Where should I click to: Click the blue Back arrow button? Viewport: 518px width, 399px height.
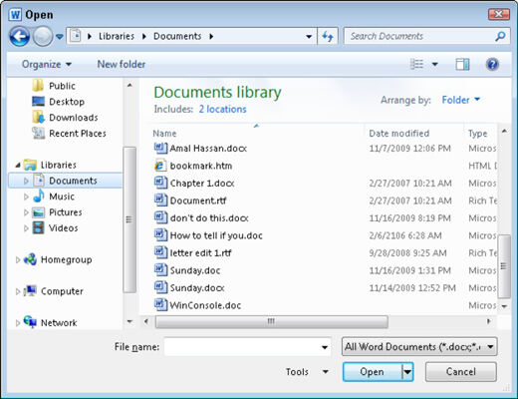point(19,36)
